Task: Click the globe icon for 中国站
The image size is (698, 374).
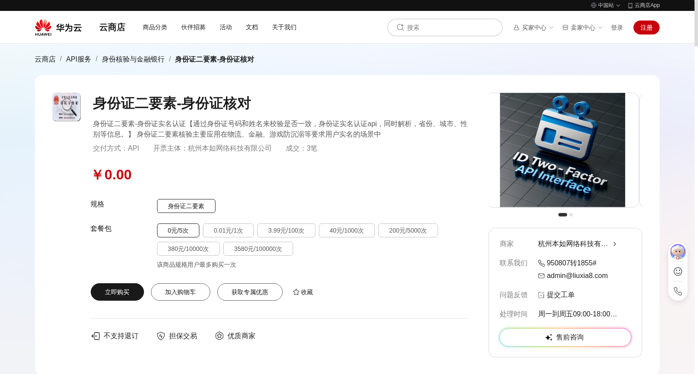Action: (594, 5)
